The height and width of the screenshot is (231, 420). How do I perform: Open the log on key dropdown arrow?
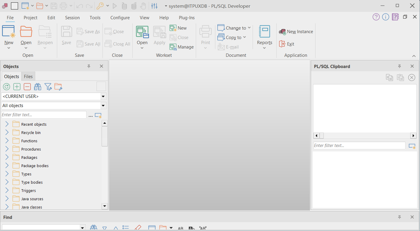108,6
